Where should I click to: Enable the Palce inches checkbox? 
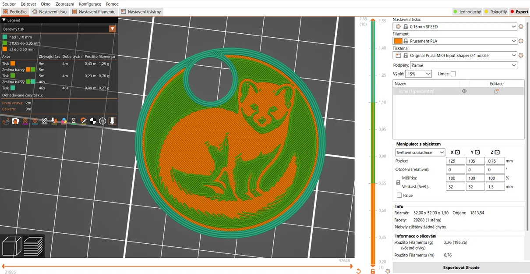point(399,196)
